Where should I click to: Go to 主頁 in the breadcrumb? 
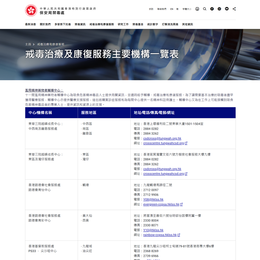[28, 44]
